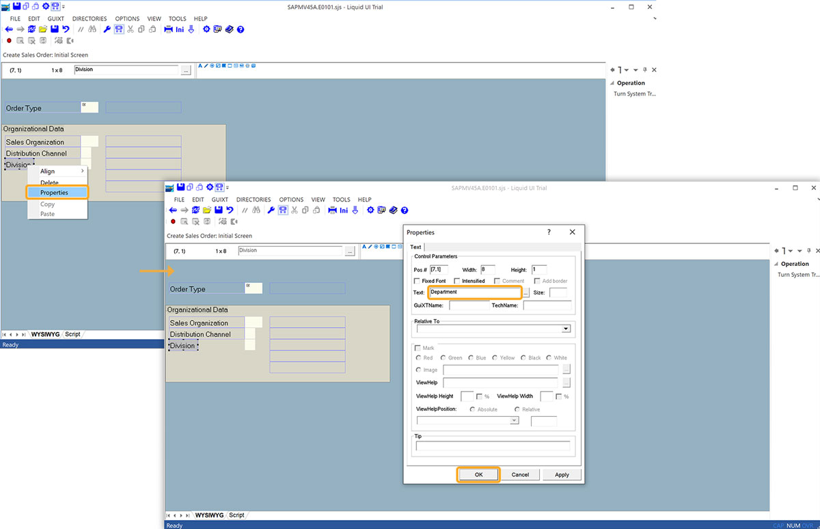The image size is (820, 529).
Task: Click the scissors cut icon in the back window
Action: click(x=131, y=29)
